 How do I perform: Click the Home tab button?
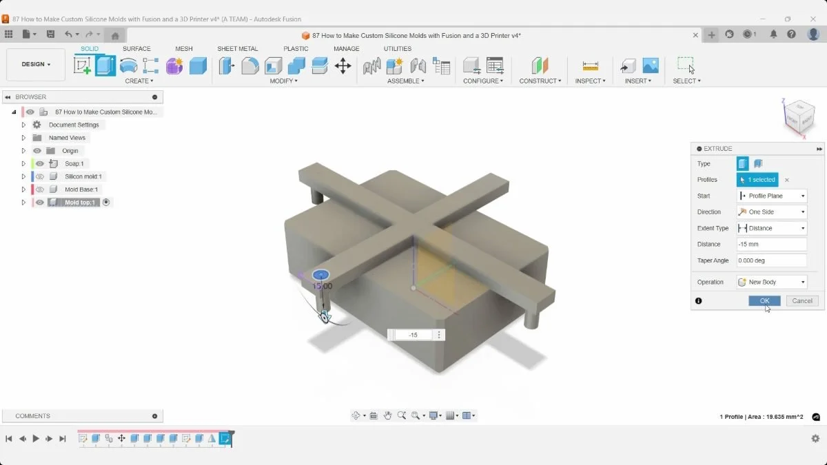pos(115,35)
